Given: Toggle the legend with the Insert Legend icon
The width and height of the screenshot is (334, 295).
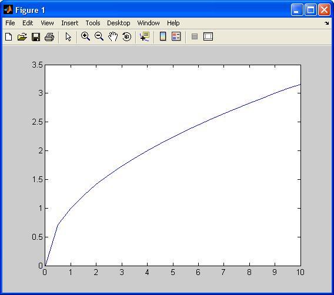Looking at the screenshot, I should click(x=176, y=36).
